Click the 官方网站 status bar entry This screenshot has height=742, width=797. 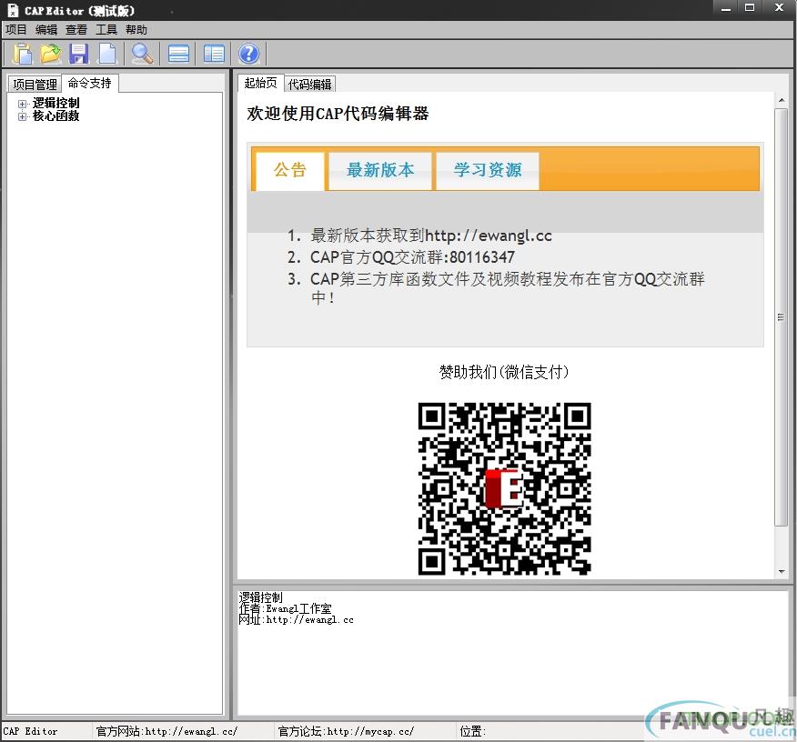tap(166, 731)
